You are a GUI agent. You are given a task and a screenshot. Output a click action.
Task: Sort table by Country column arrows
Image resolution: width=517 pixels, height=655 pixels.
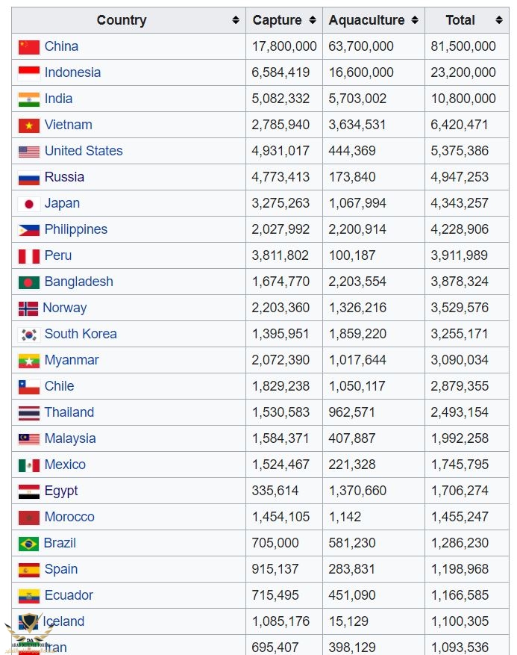tap(236, 20)
